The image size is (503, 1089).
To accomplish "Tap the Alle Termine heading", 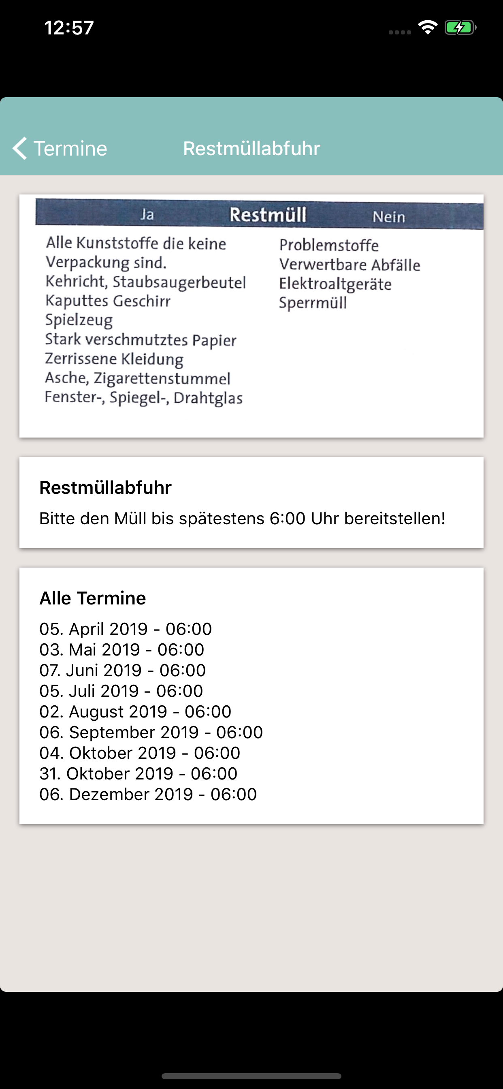I will tap(93, 598).
